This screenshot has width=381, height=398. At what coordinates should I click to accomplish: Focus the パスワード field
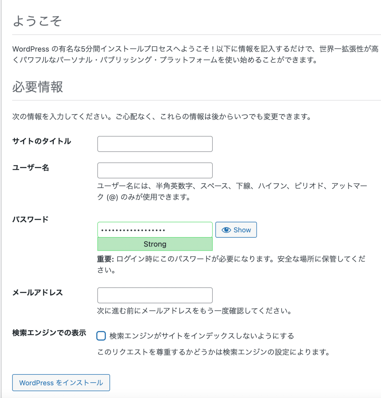point(155,229)
